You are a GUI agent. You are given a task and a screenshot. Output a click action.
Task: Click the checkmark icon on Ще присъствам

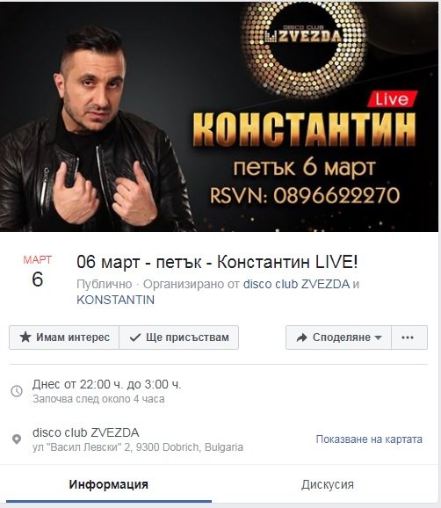(x=134, y=337)
